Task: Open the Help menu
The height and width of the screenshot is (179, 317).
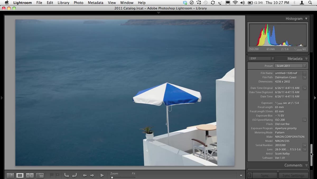Action: [x=142, y=3]
